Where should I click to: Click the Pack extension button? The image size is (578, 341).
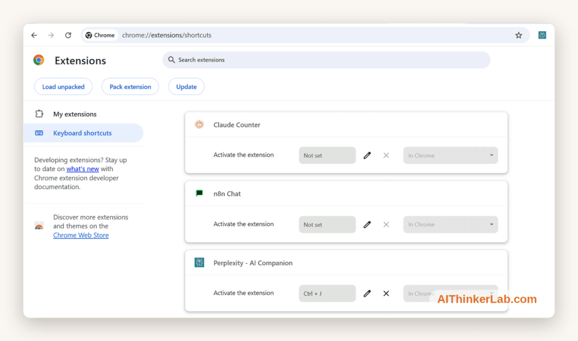[x=130, y=86]
